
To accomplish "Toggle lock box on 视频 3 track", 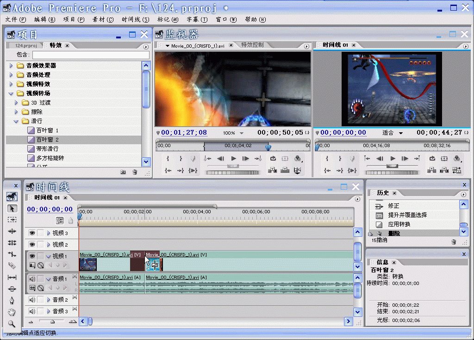I will (x=41, y=233).
